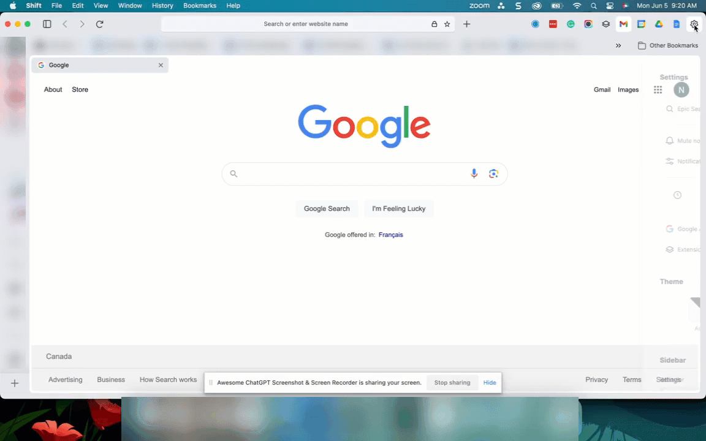Reload the current page
Image resolution: width=706 pixels, height=441 pixels.
click(x=99, y=24)
